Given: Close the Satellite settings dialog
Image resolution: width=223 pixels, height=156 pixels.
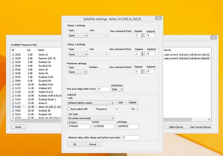Looking at the screenshot, I should point(158,18).
